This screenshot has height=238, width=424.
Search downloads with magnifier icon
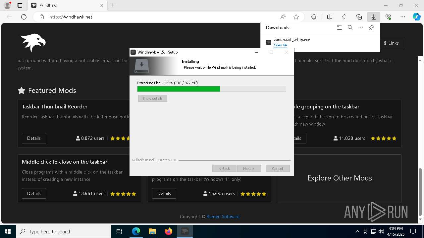tap(350, 27)
